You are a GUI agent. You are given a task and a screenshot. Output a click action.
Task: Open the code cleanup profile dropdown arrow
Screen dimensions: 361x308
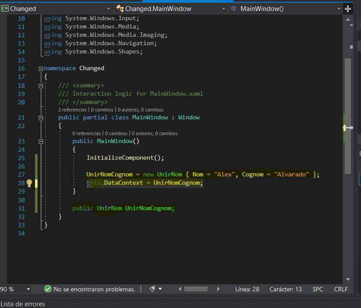[x=160, y=289]
